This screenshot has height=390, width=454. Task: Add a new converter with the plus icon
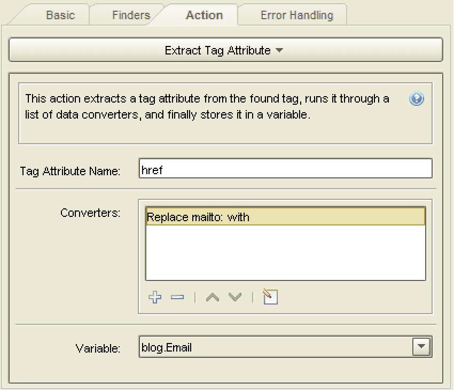coord(154,298)
